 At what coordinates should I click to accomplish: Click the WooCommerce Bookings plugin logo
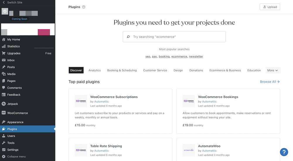point(188,101)
